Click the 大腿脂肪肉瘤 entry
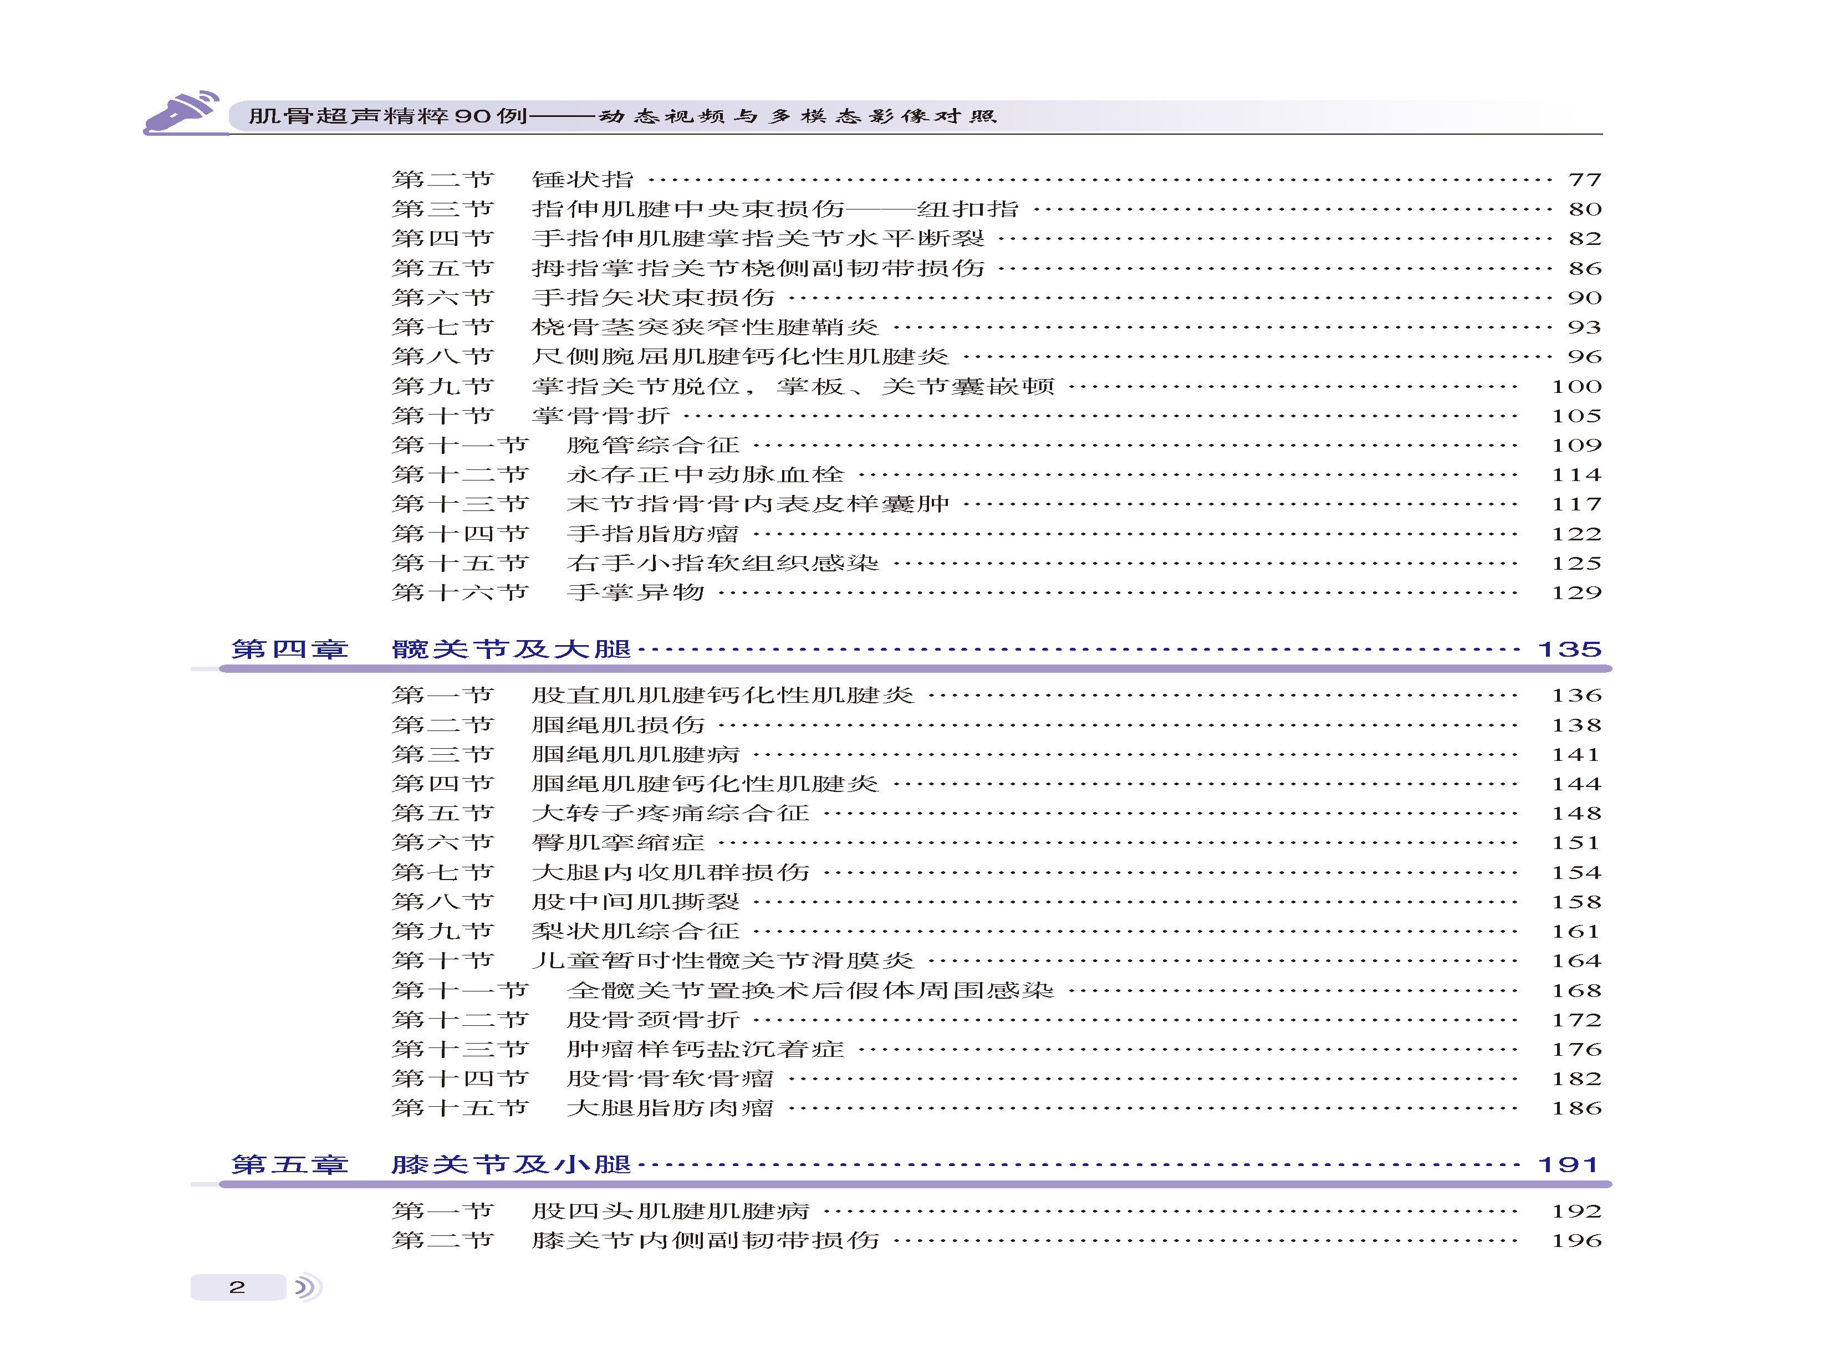The width and height of the screenshot is (1822, 1370). pyautogui.click(x=670, y=1108)
